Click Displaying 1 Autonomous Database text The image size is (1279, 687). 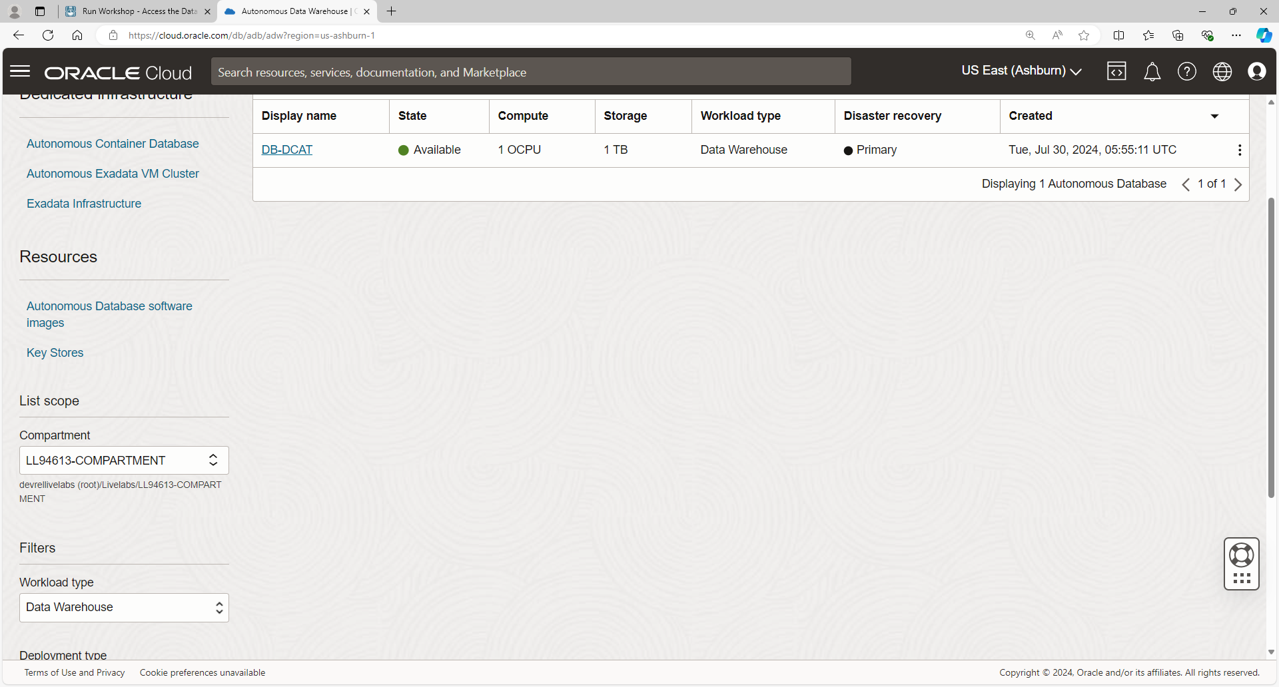point(1074,184)
